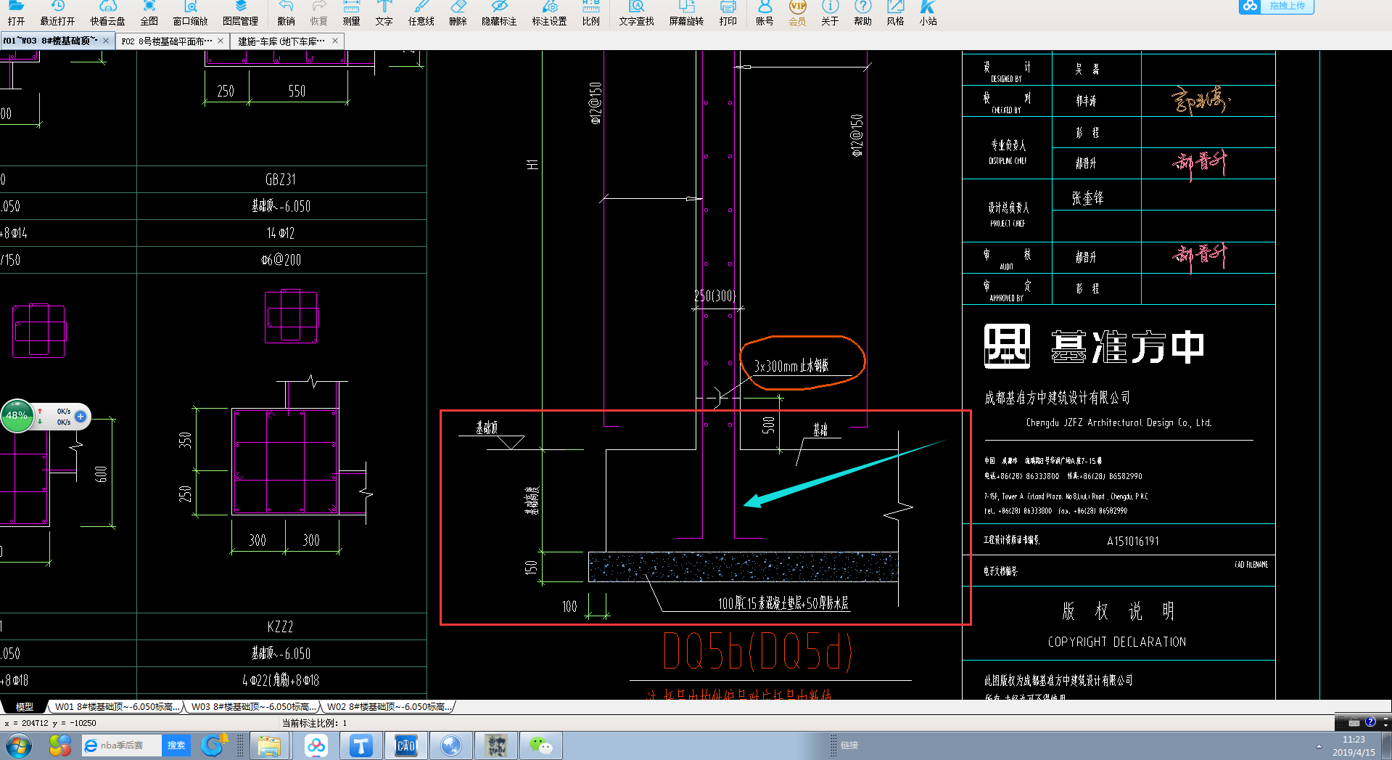Click the 3x300mm止水钢板 drawing label
The height and width of the screenshot is (760, 1392).
click(x=791, y=366)
